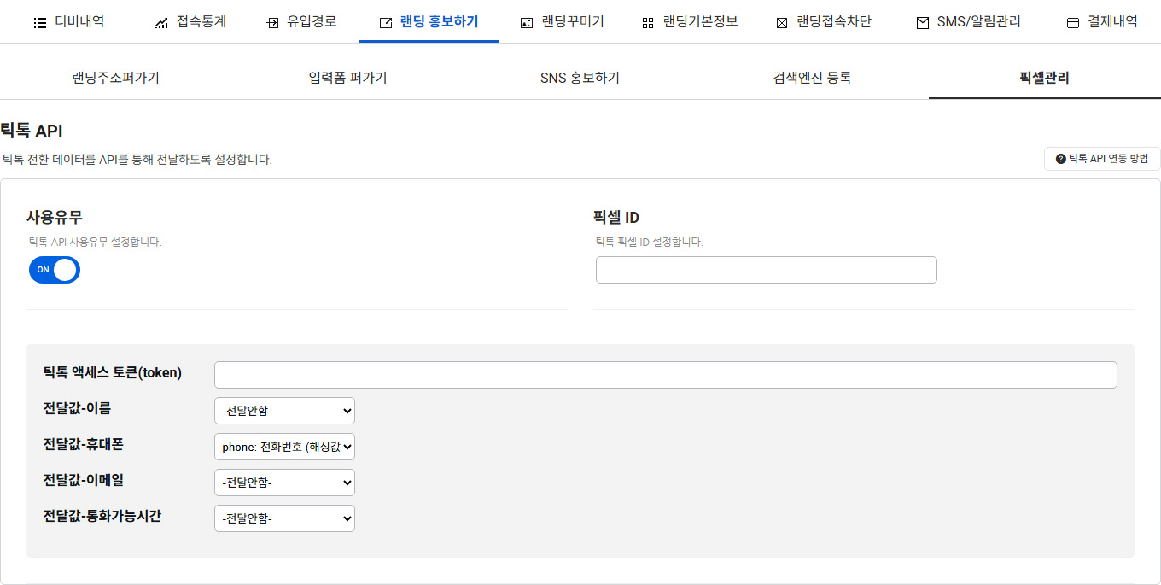
Task: Select the 입력폼 퍼가기 tab
Action: [x=347, y=78]
